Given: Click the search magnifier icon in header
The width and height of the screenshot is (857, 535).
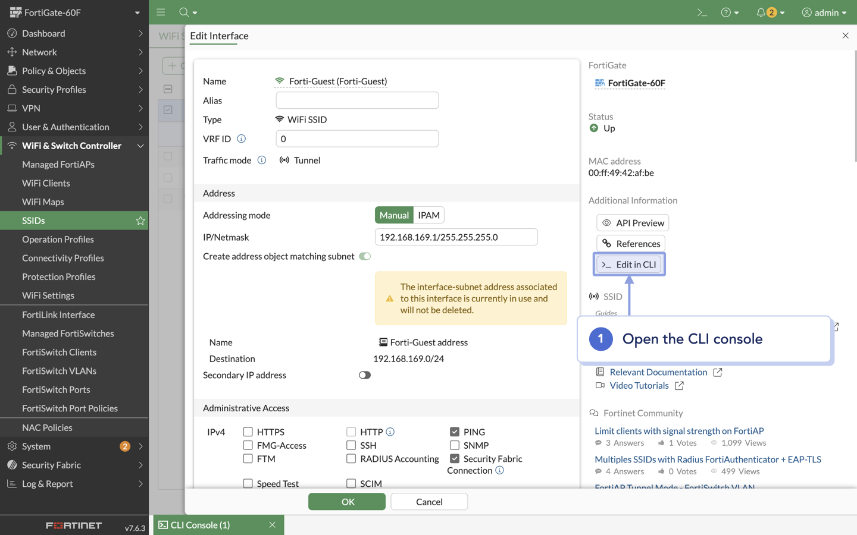Looking at the screenshot, I should (x=184, y=12).
